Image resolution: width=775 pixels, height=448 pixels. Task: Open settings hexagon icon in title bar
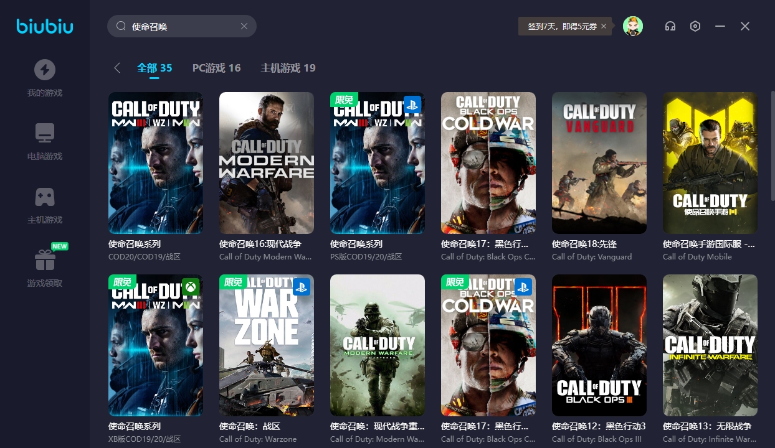point(695,26)
